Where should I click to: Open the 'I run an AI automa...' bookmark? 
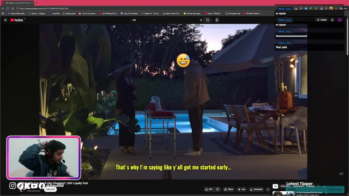[87, 13]
